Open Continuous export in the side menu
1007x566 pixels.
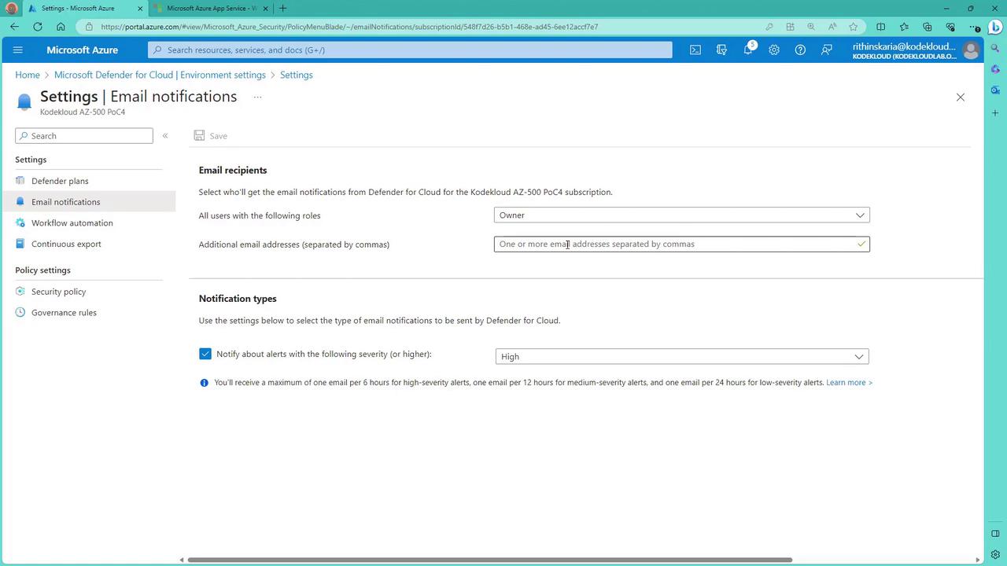tap(66, 244)
